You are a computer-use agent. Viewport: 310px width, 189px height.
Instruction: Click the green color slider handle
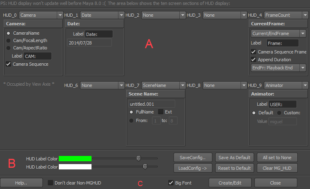coord(138,158)
